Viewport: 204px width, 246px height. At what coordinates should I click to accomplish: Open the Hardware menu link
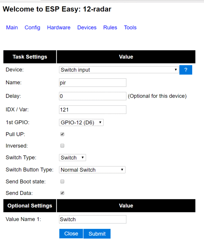tap(59, 27)
